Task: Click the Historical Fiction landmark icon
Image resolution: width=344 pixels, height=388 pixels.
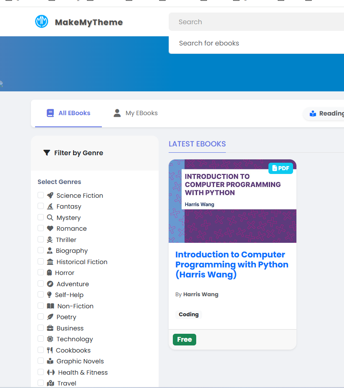Action: click(50, 262)
